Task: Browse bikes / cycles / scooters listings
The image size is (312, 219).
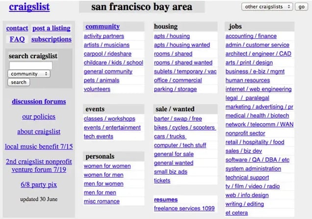Action: (x=184, y=128)
